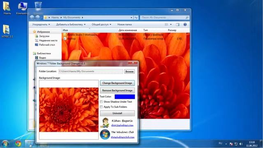263x148 pixels.
Task: Click the refresh button beside address bar
Action: (x=136, y=17)
